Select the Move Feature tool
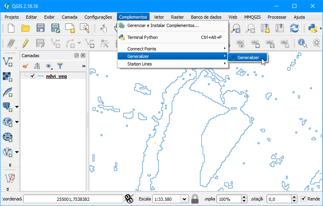Screen dimensions: 323x206 coord(90,43)
